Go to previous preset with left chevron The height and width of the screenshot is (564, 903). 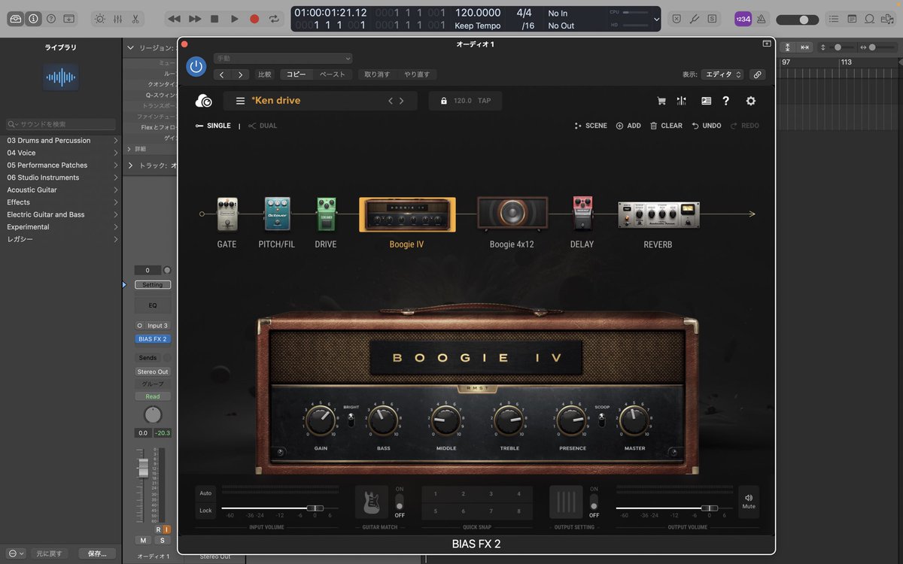(390, 101)
